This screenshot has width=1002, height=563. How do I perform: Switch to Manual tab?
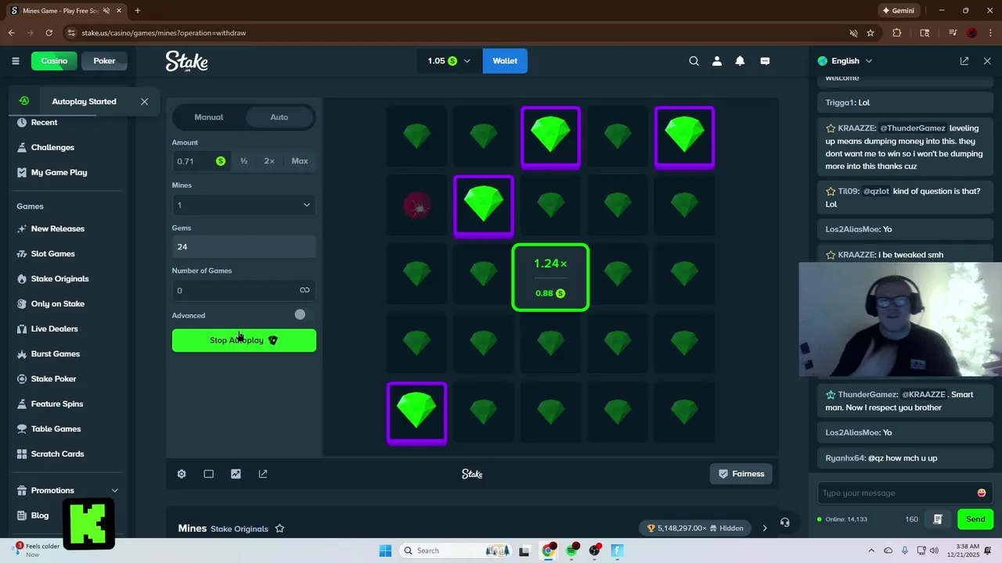tap(209, 117)
